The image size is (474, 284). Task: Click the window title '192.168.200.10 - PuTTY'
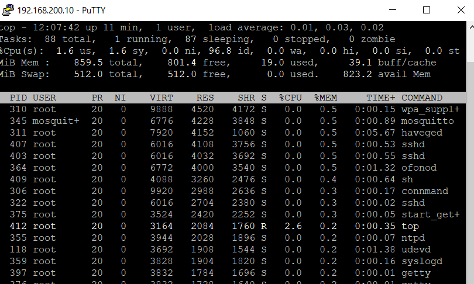pyautogui.click(x=61, y=11)
